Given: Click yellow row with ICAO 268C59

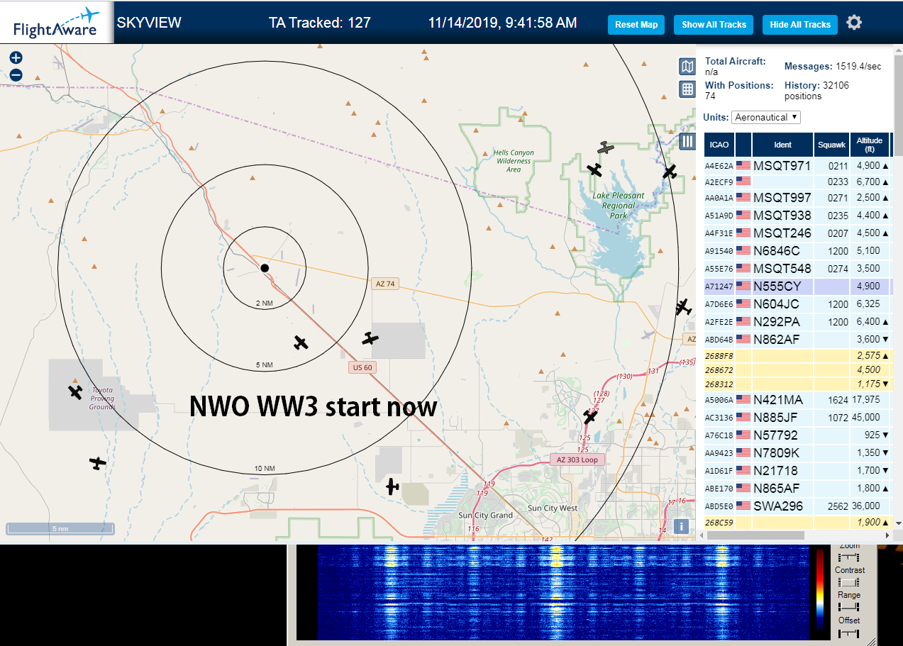Looking at the screenshot, I should coord(797,522).
